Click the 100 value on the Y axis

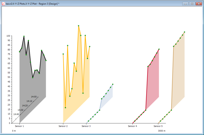pos(8,36)
